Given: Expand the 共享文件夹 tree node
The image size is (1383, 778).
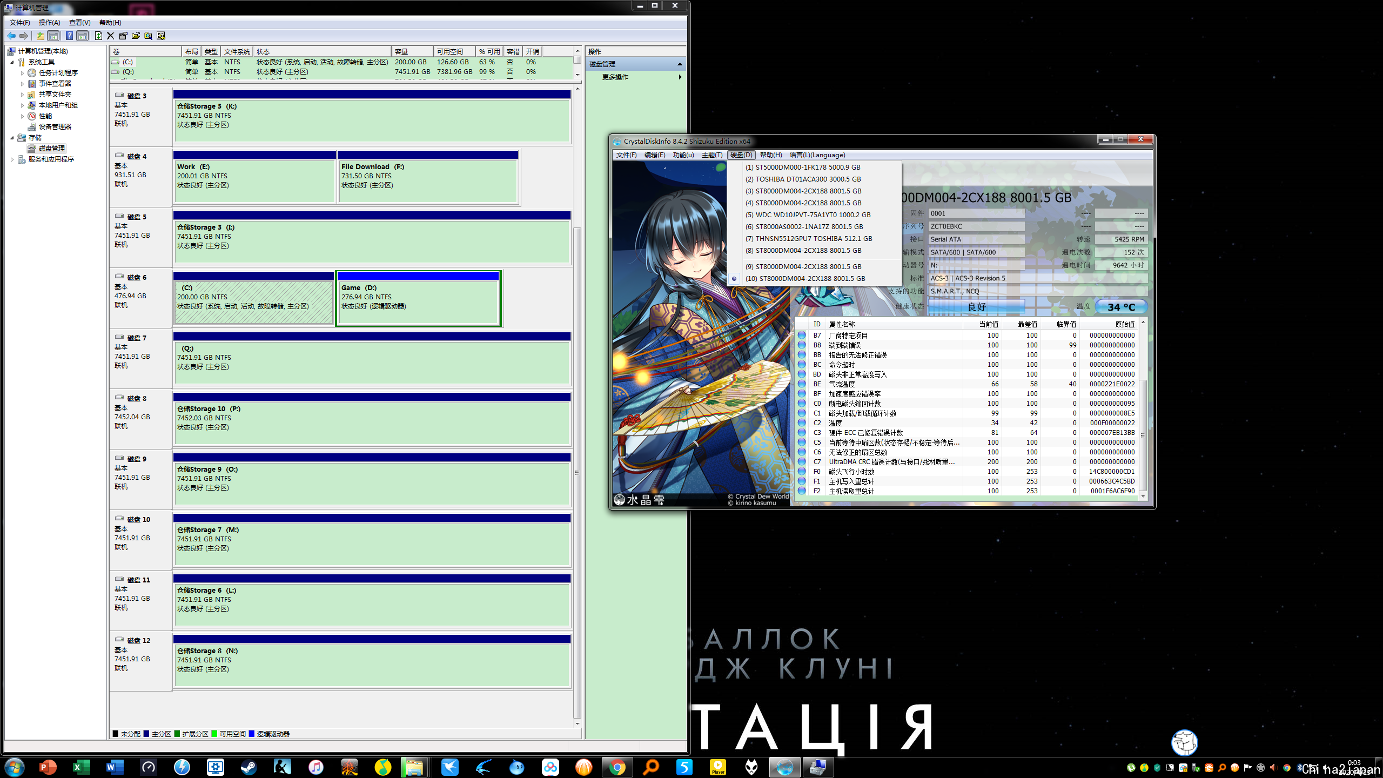Looking at the screenshot, I should [22, 95].
